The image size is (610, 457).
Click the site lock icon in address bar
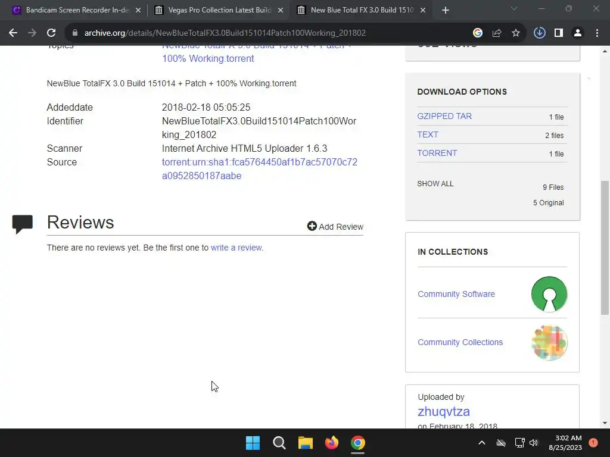(75, 33)
